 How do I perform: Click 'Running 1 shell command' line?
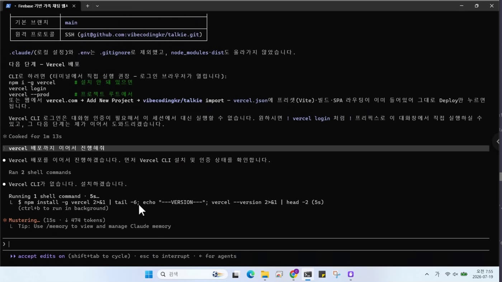point(54,196)
